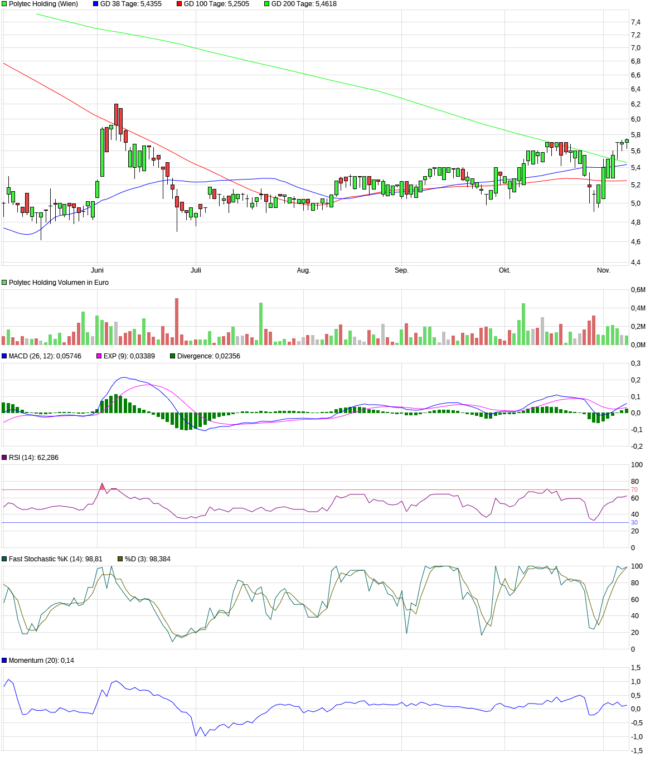Click the blue Momentum (20) legend swatch
The height and width of the screenshot is (757, 655).
4,661
